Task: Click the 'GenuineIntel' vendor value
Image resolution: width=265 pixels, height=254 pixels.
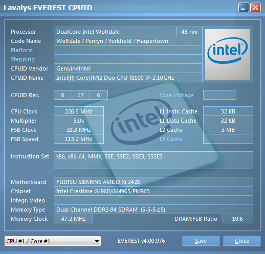Action: (128, 68)
